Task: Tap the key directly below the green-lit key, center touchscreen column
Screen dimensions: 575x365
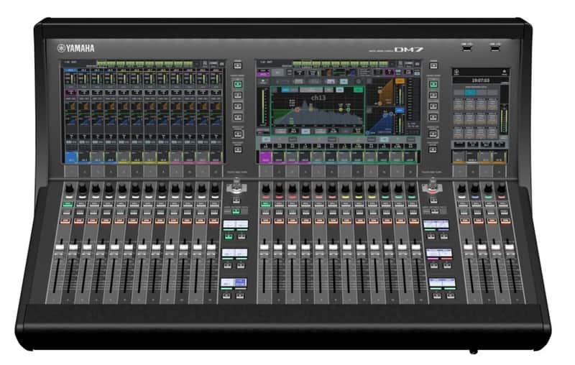Action: [x=433, y=95]
